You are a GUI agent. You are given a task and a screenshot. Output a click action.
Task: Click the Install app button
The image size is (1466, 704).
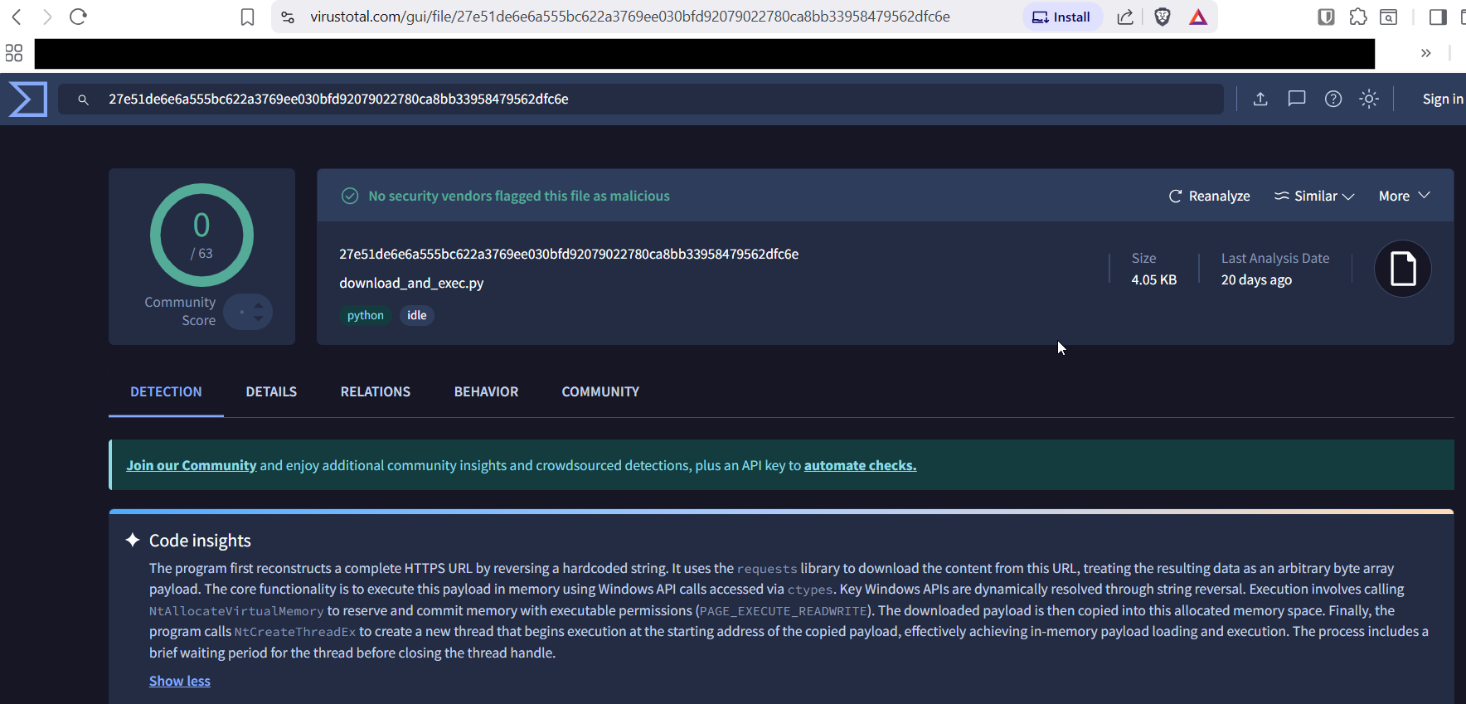pos(1061,17)
